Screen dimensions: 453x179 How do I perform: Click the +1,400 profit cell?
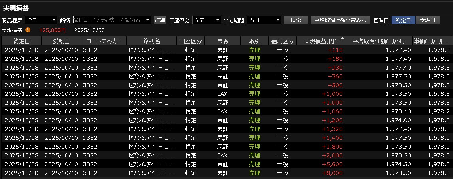tap(332, 138)
